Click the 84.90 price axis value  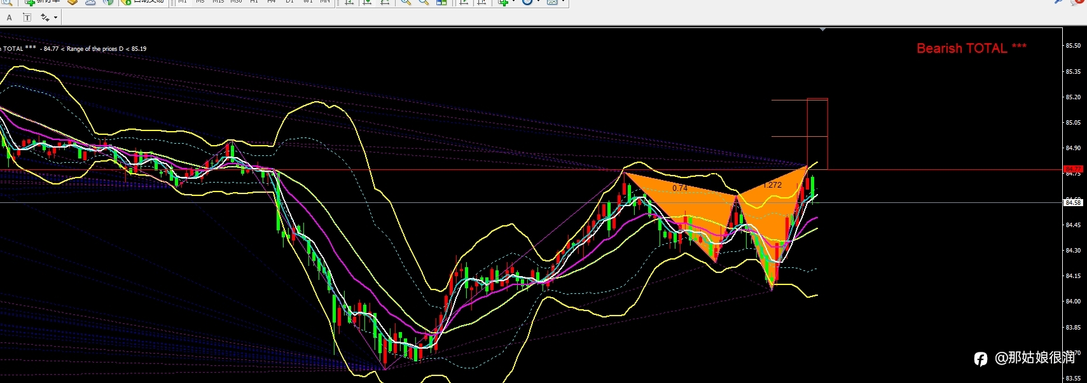(1073, 148)
